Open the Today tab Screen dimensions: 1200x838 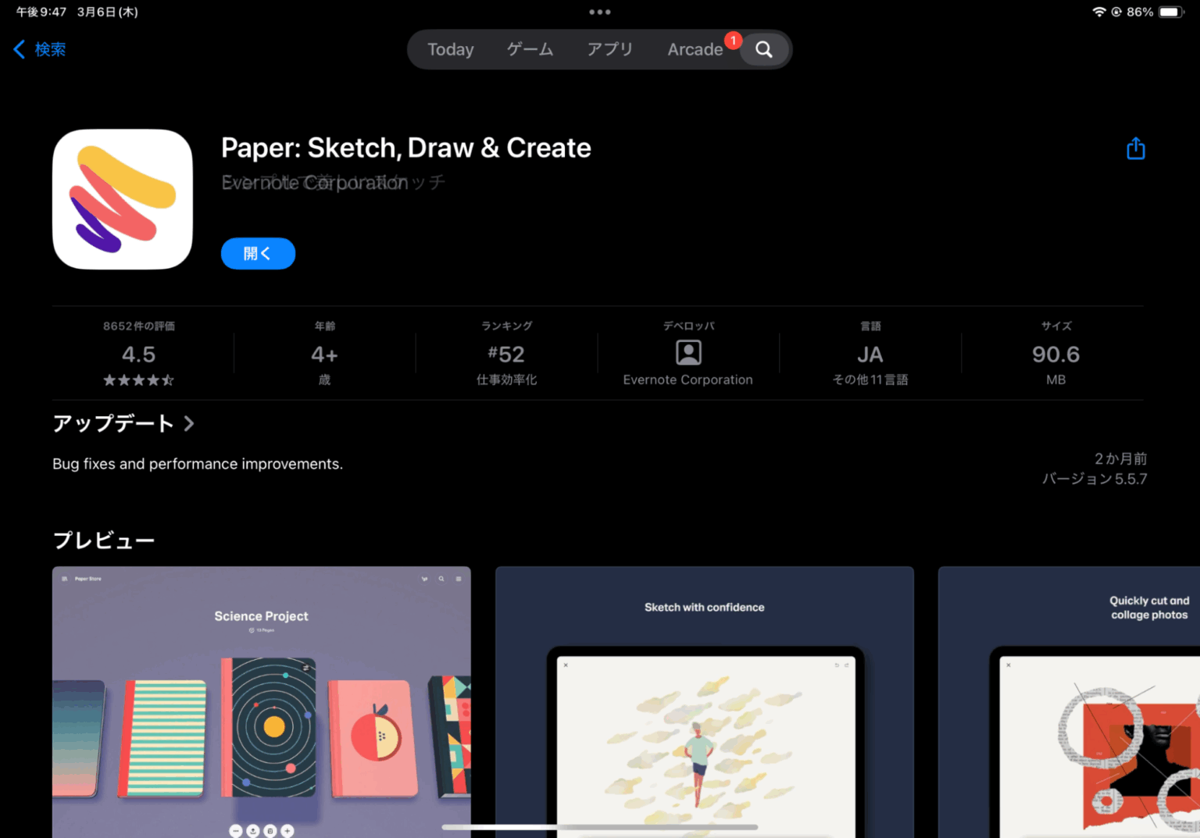point(451,49)
